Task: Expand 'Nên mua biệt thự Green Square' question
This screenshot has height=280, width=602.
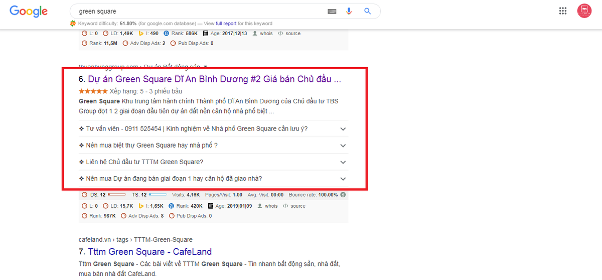Action: pyautogui.click(x=213, y=146)
